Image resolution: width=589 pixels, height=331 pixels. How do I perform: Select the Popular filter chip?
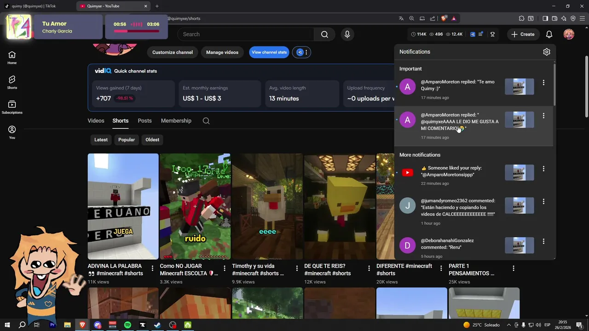coord(127,140)
